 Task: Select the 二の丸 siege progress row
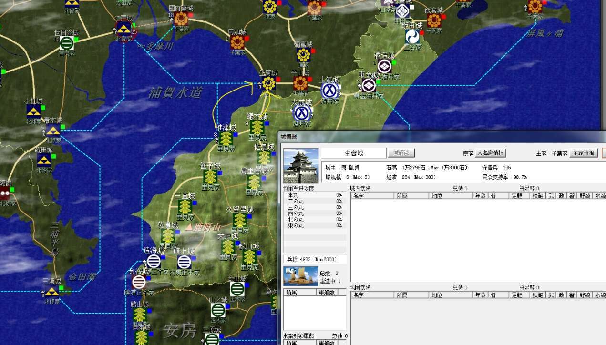pyautogui.click(x=315, y=201)
